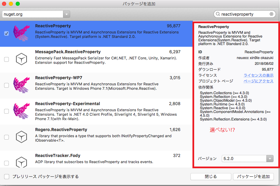Click the yellow macOS minimize button
The width and height of the screenshot is (280, 186).
(11, 3)
